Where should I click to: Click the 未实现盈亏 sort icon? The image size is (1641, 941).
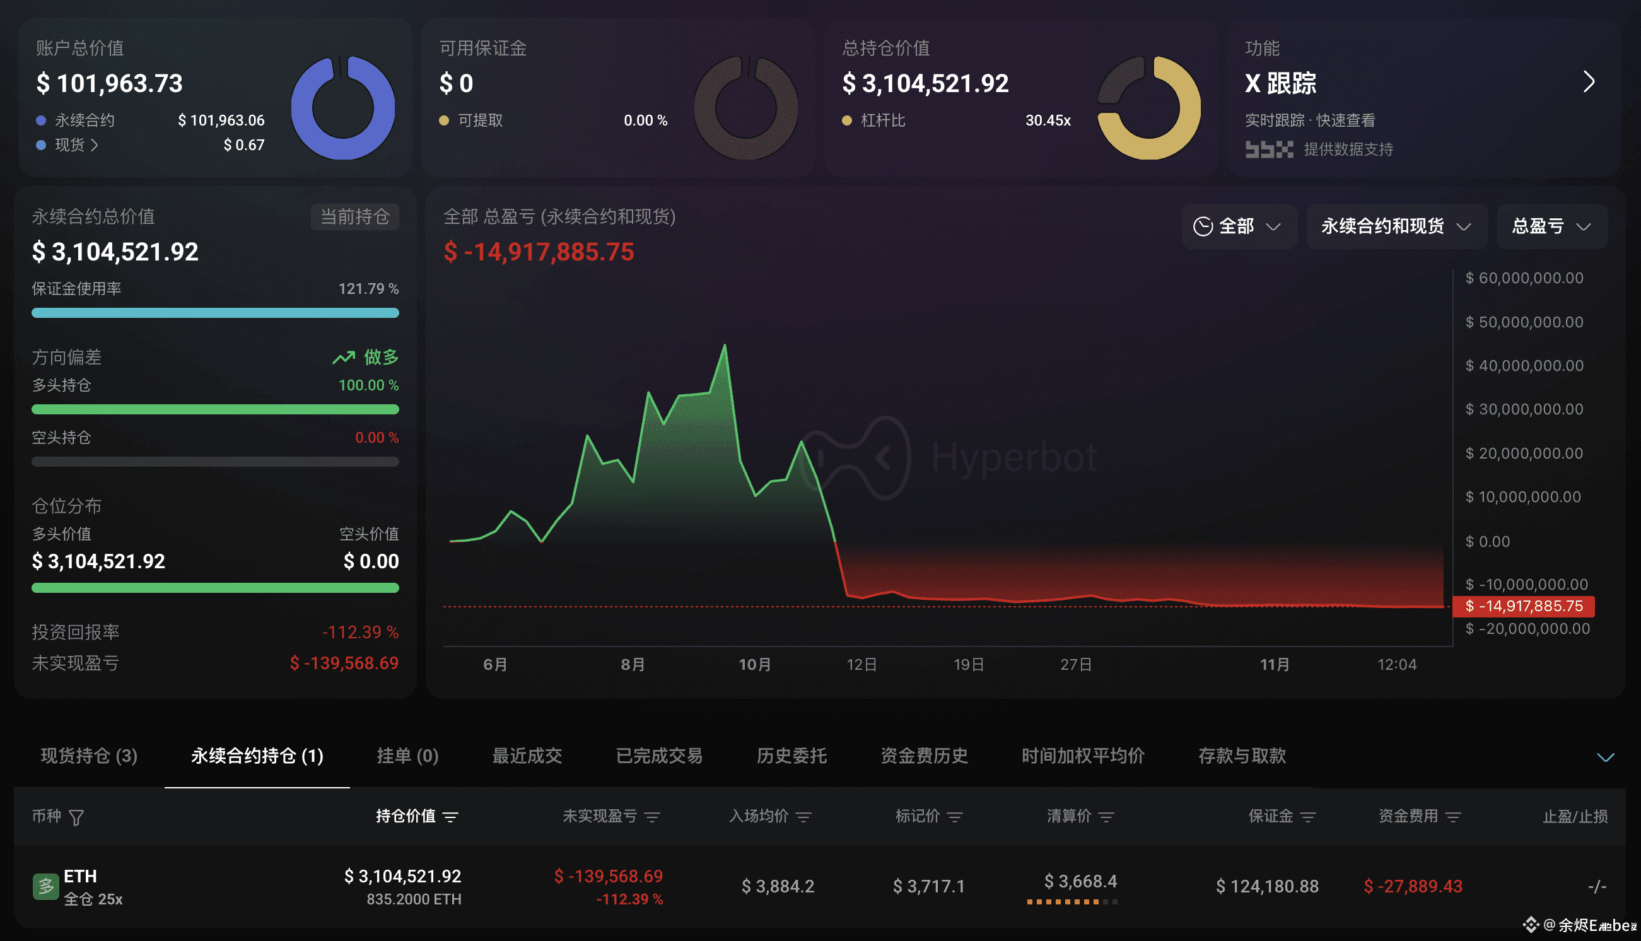point(653,817)
